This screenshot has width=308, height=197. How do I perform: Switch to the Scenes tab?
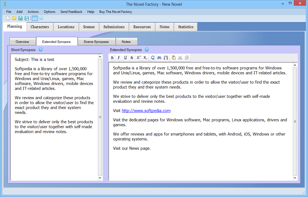tap(89, 27)
